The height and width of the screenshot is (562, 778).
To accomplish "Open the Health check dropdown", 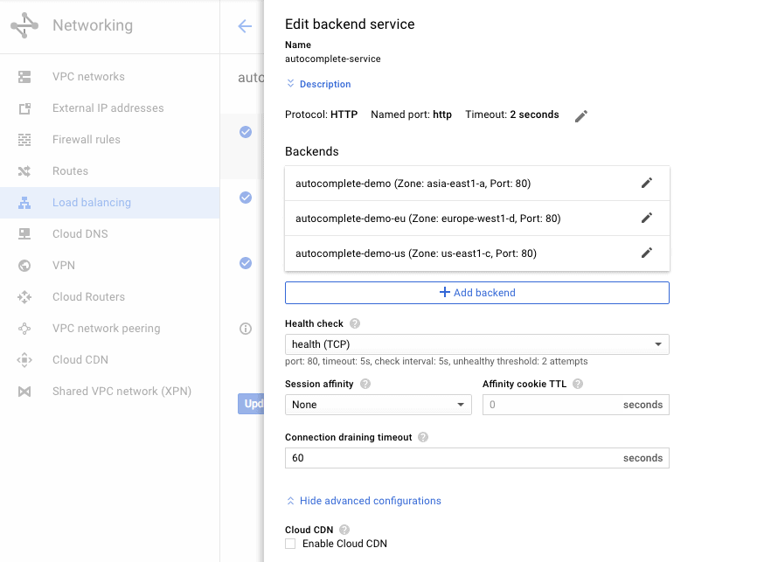I will (476, 344).
